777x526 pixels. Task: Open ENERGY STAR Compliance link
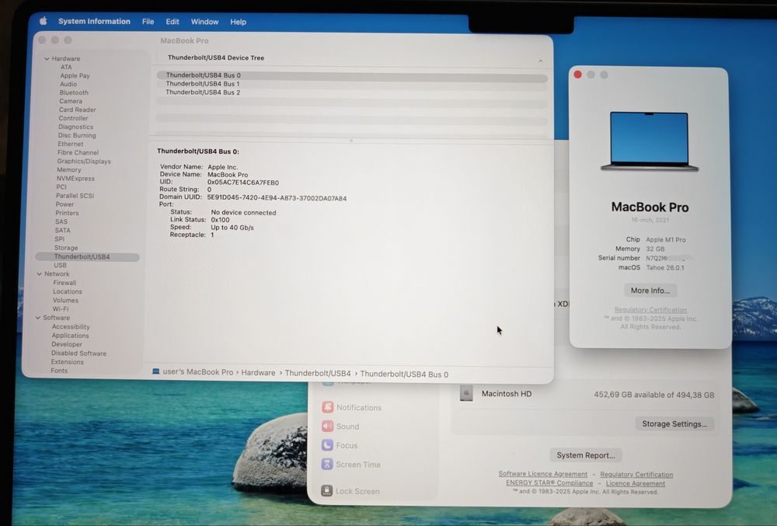pos(549,483)
